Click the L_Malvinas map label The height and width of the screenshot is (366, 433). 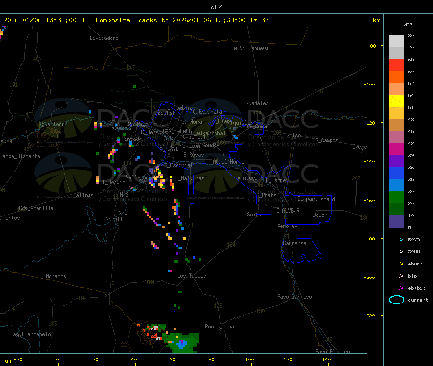(x=190, y=178)
